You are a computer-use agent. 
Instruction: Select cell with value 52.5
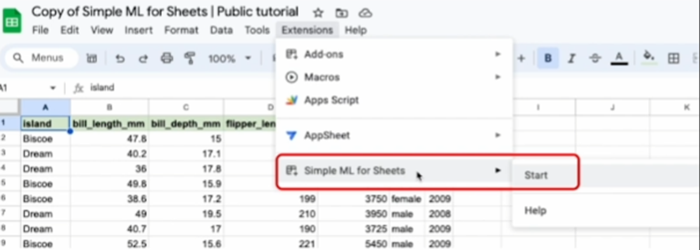click(x=109, y=244)
